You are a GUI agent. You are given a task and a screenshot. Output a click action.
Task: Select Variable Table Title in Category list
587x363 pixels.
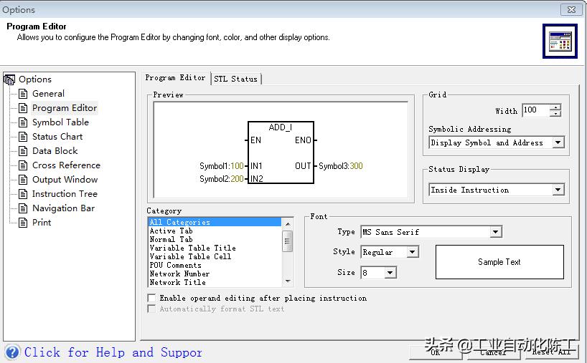tap(192, 248)
